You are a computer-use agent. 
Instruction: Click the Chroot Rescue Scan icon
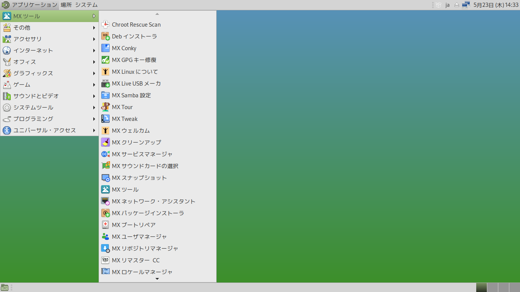pos(105,25)
